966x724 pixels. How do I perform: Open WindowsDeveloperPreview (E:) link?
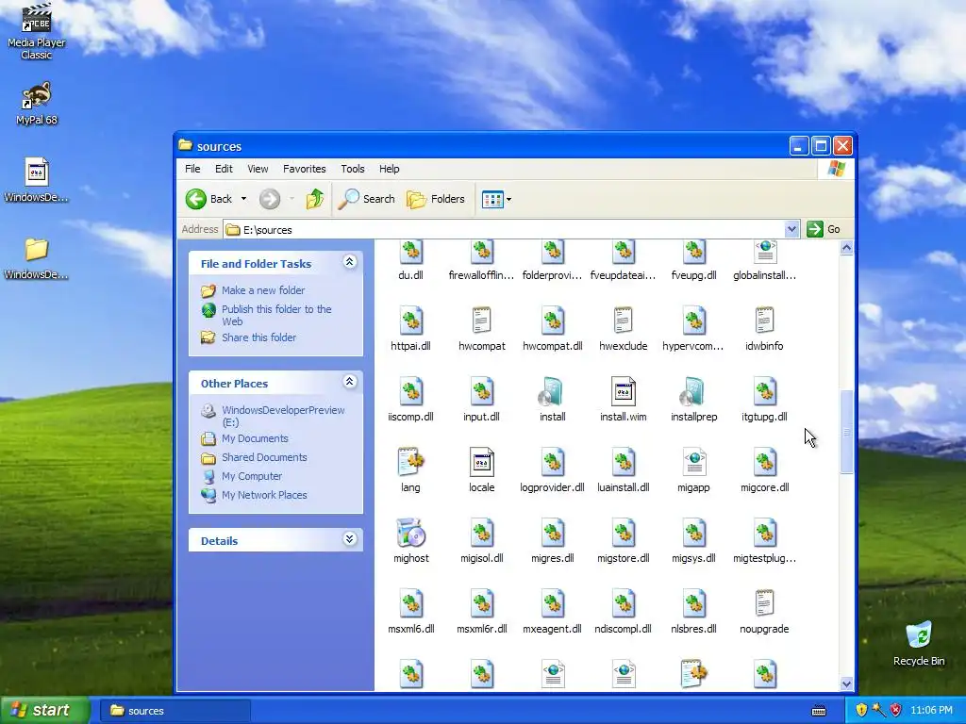coord(283,416)
